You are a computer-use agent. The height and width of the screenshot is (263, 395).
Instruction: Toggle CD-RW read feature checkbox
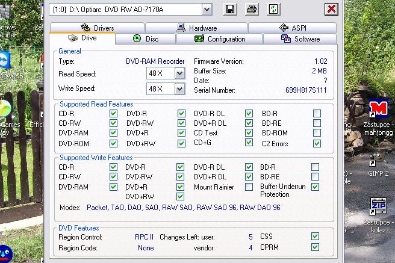pos(113,123)
